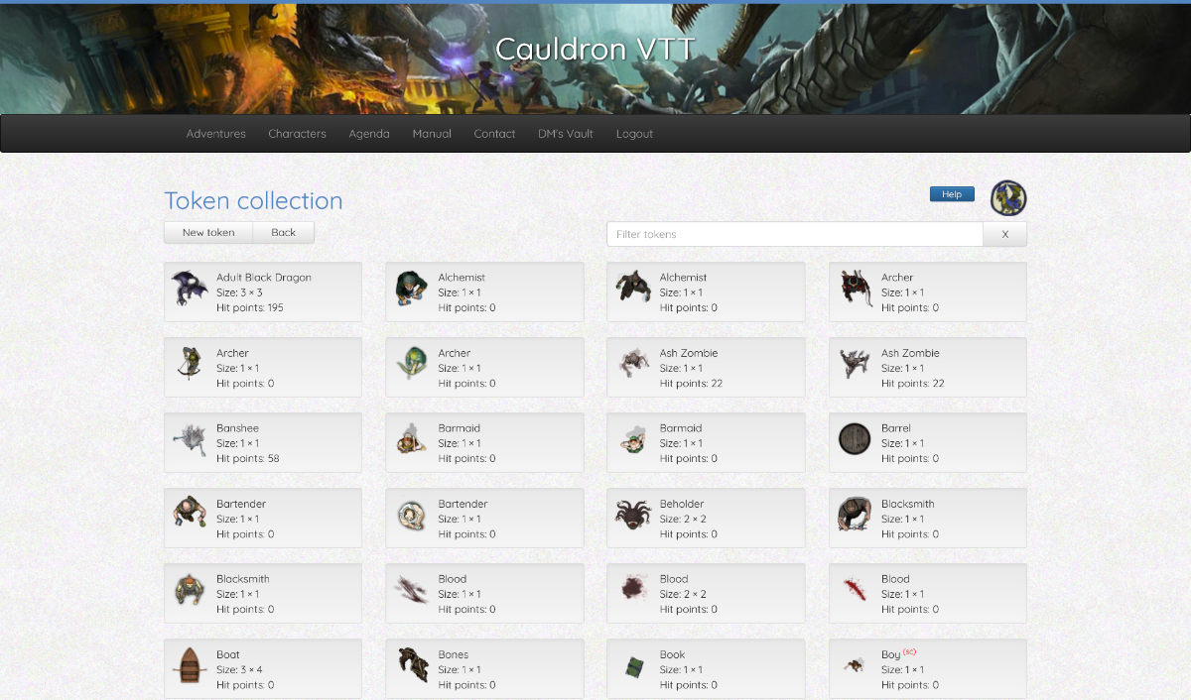
Task: Open the Help button
Action: pos(952,194)
